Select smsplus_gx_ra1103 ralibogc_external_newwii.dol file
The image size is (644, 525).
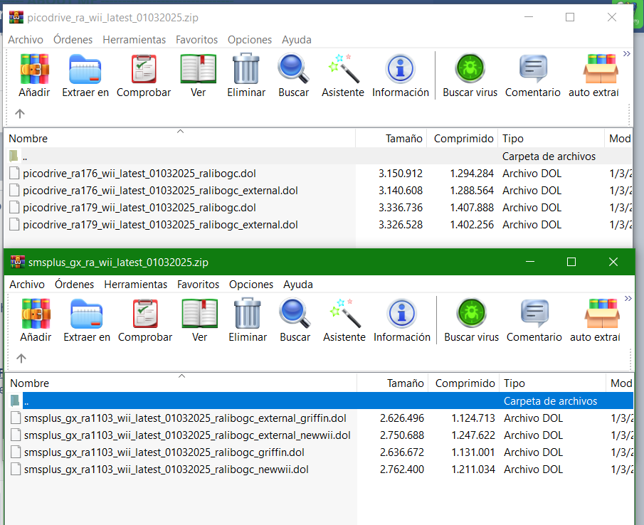187,435
